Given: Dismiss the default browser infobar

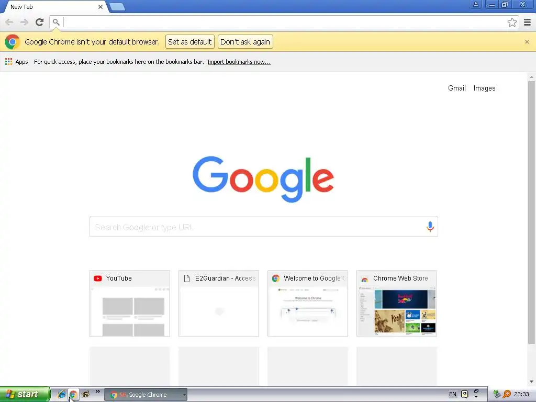Looking at the screenshot, I should click(527, 42).
